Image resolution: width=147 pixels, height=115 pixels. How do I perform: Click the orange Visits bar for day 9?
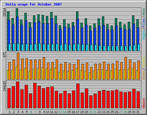44,68
